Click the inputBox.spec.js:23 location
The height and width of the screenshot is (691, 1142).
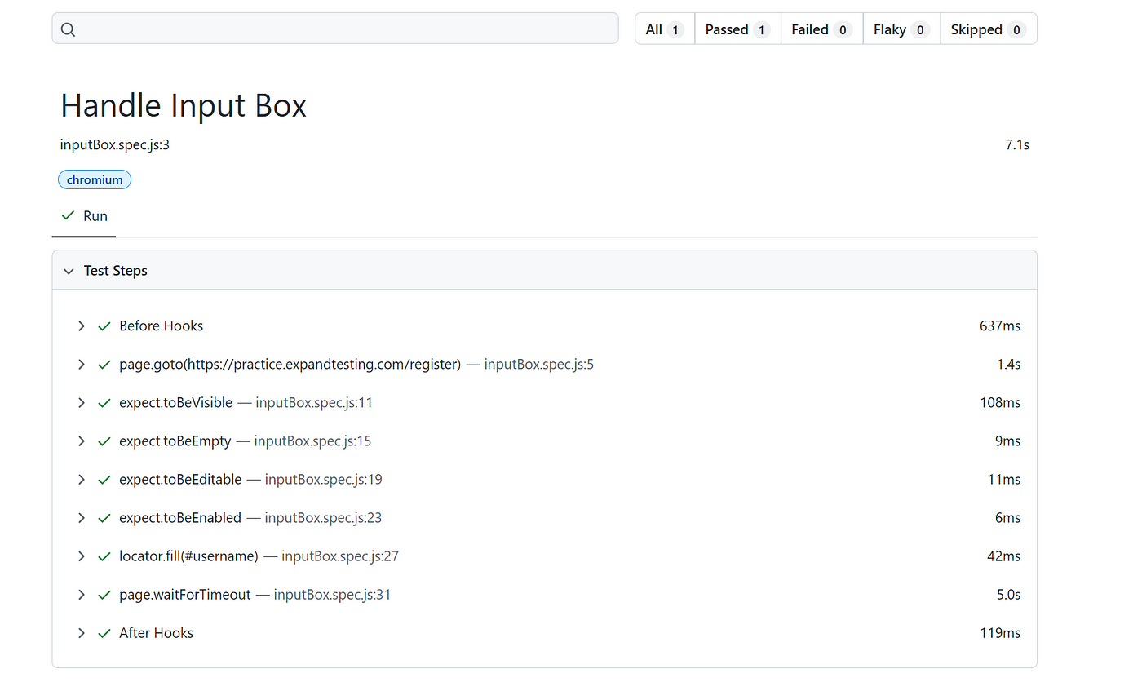(324, 518)
